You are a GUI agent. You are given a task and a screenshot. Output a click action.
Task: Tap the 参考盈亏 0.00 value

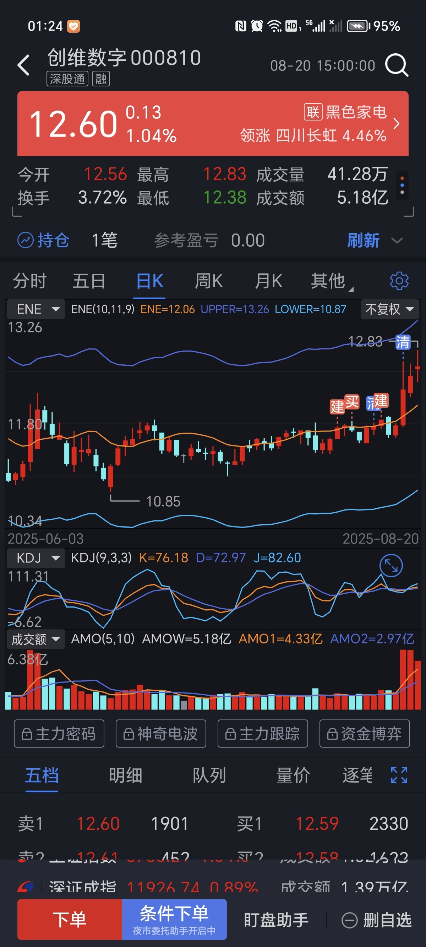pos(248,240)
